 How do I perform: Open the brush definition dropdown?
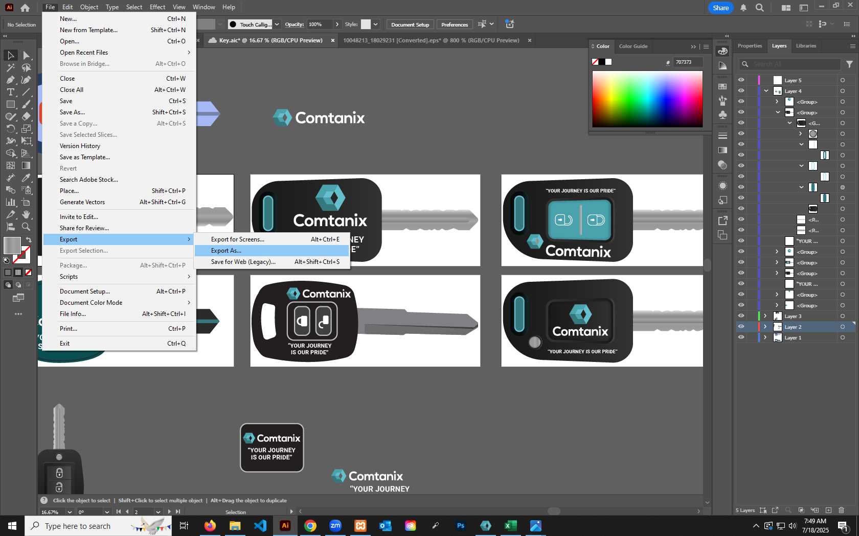coord(277,25)
